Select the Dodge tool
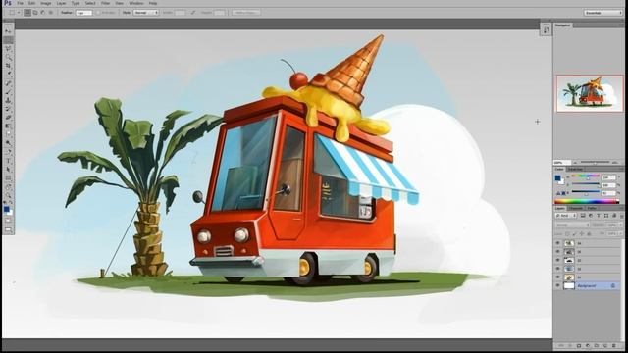 8,143
